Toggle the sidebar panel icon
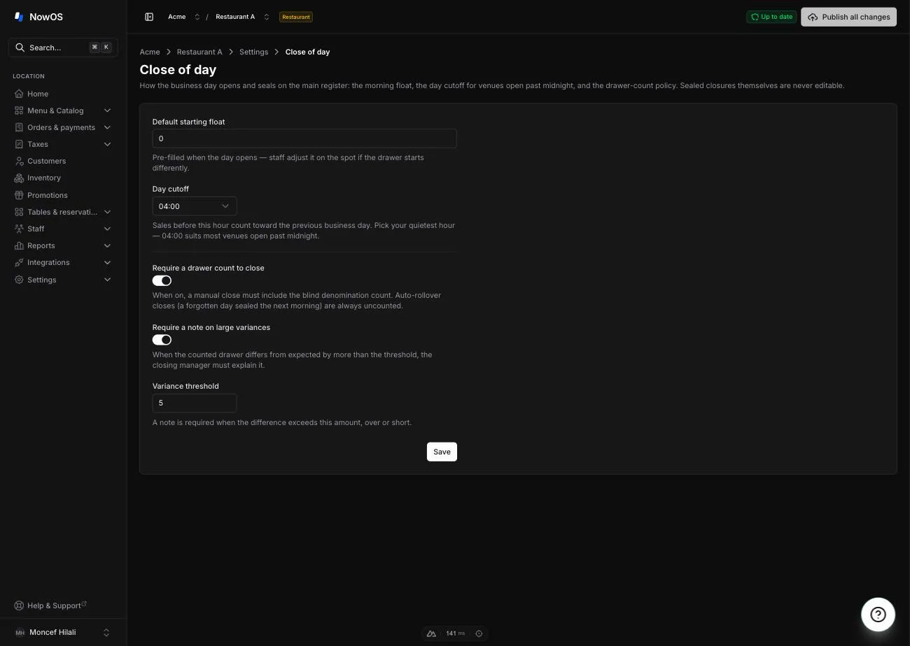Image resolution: width=910 pixels, height=646 pixels. pyautogui.click(x=149, y=17)
